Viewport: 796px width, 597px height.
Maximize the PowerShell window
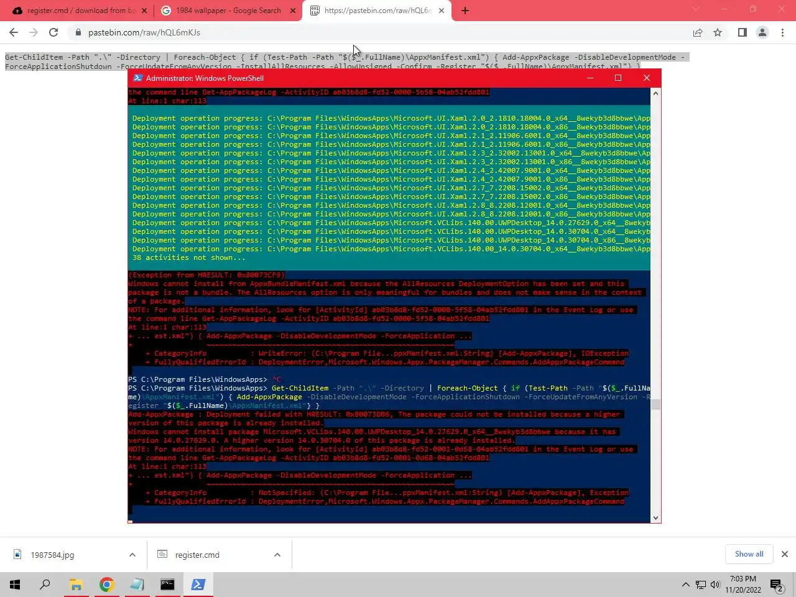click(x=618, y=78)
